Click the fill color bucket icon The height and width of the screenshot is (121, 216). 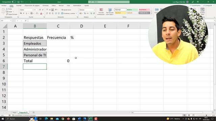tap(37, 13)
